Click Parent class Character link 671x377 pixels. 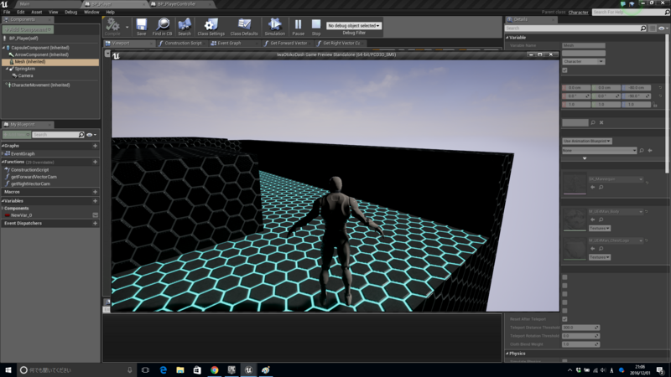pos(578,13)
